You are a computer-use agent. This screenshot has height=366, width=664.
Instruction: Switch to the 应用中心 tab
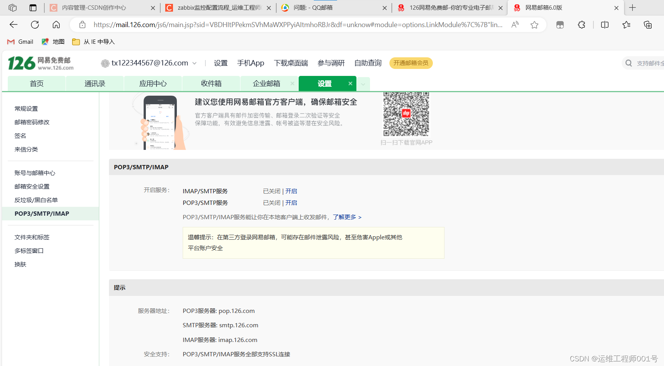(153, 84)
